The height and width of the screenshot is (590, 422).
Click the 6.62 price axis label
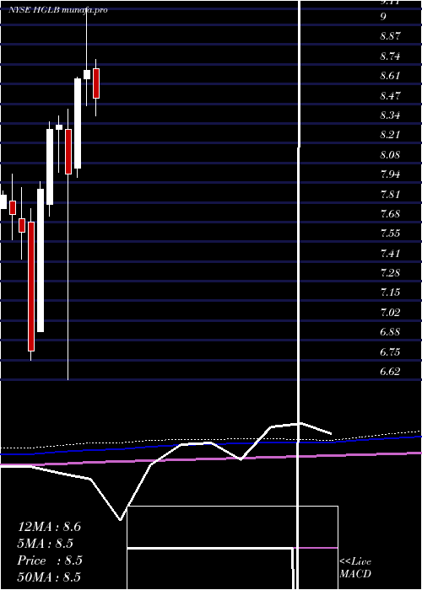point(390,372)
